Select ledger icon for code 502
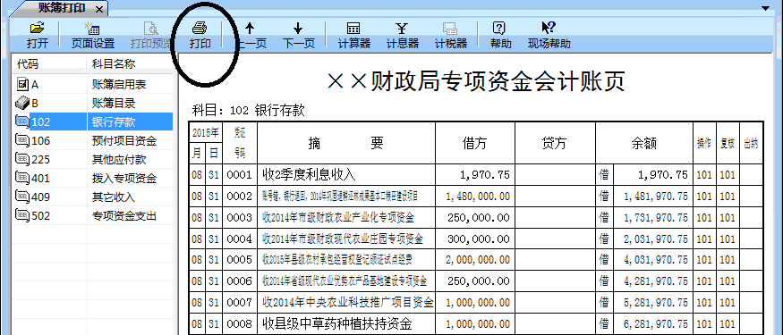783x335 pixels. 22,216
